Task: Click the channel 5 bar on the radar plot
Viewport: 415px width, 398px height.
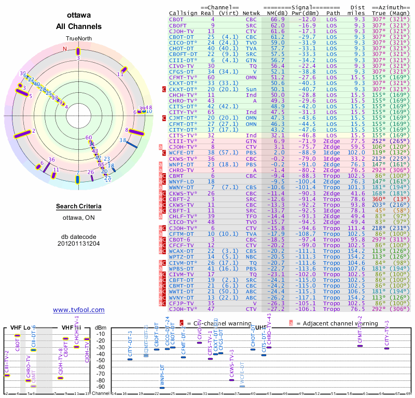Action: tap(22, 93)
